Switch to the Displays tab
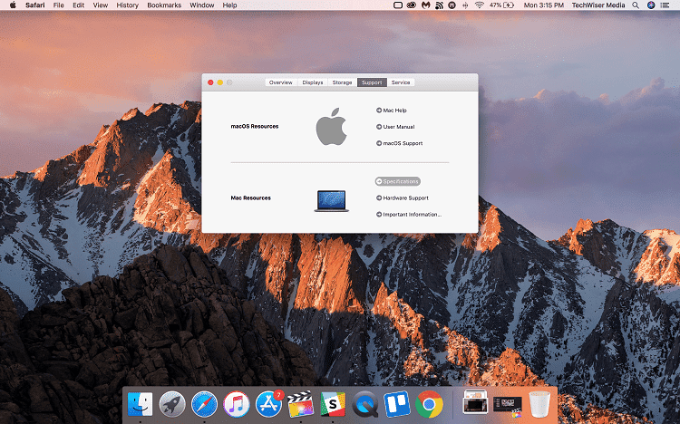The height and width of the screenshot is (424, 680). 312,82
